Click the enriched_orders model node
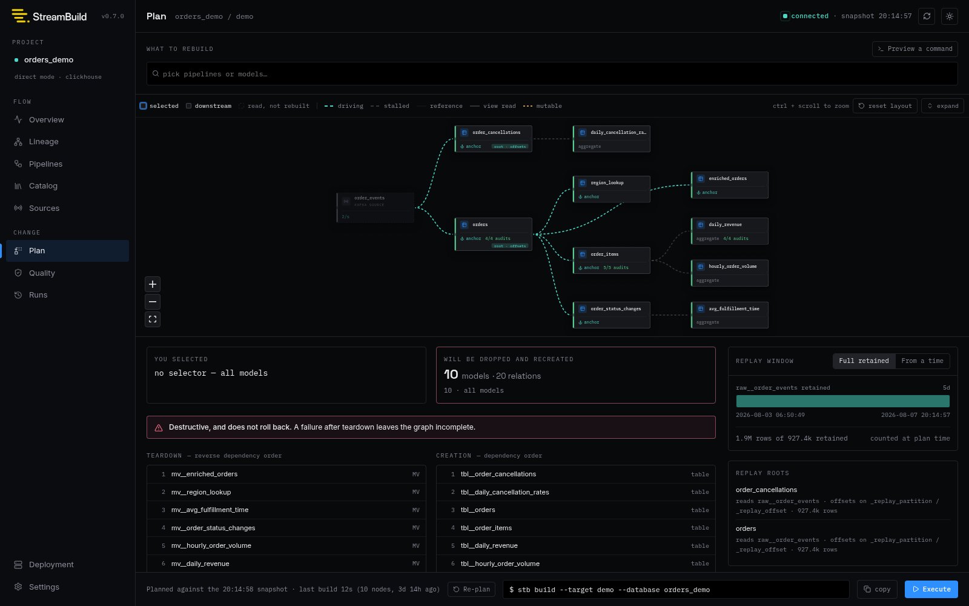The height and width of the screenshot is (606, 969). (729, 185)
